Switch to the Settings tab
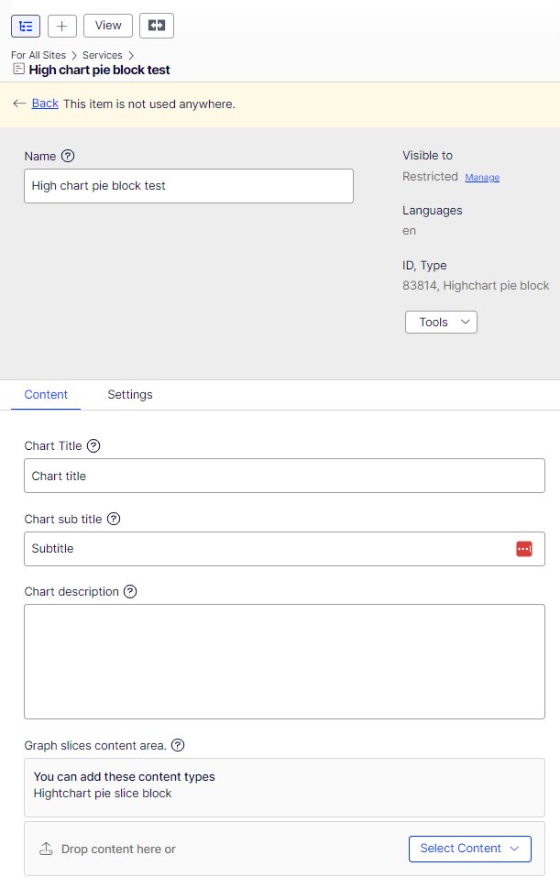This screenshot has height=888, width=560. click(x=130, y=394)
